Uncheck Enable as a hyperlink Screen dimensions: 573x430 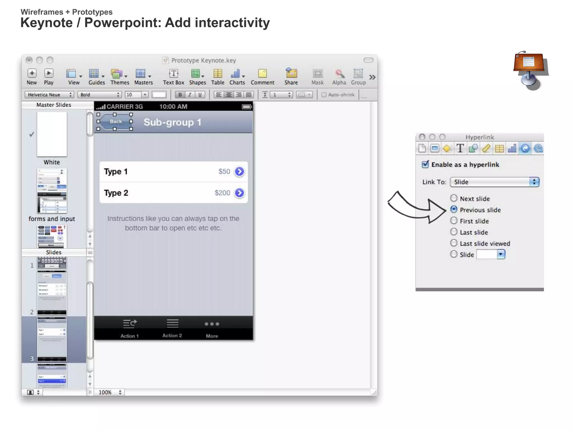(425, 164)
